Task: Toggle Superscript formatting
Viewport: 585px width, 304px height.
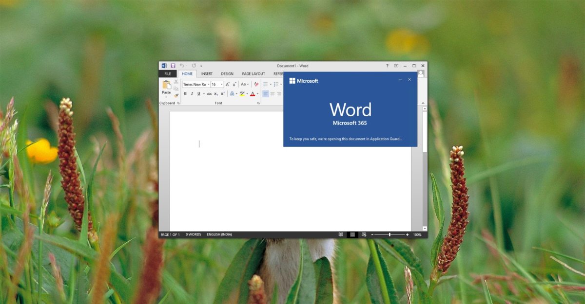Action: tap(223, 93)
